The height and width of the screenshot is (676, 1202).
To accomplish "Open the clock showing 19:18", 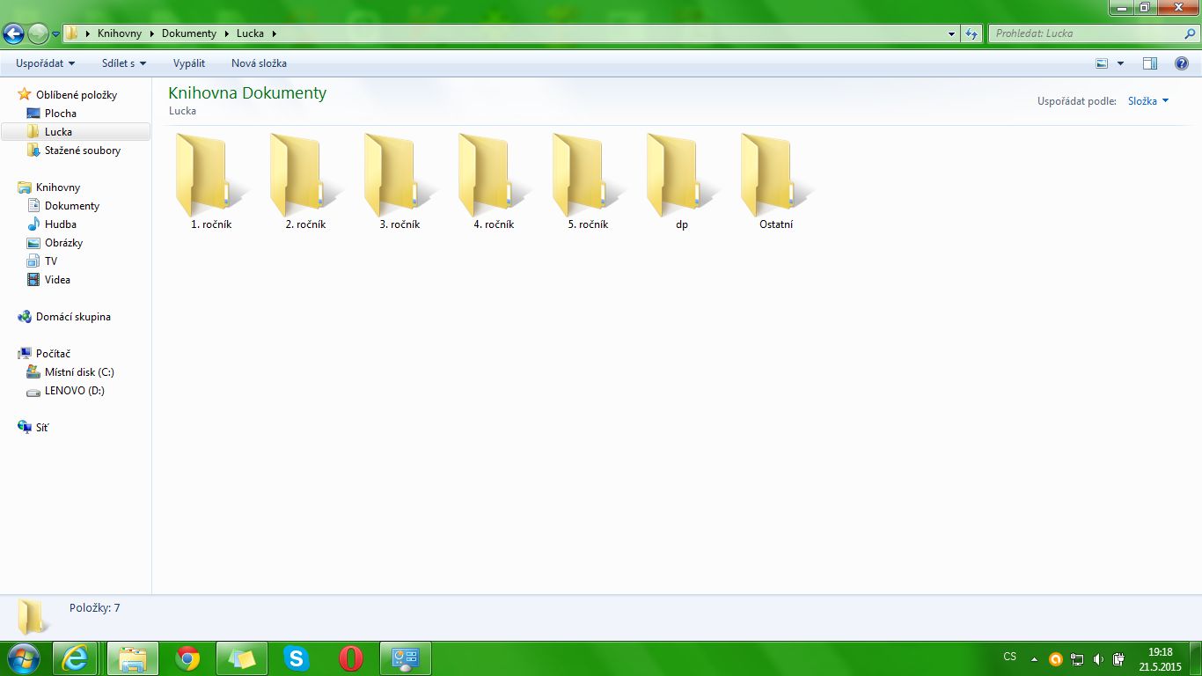I will tap(1161, 659).
